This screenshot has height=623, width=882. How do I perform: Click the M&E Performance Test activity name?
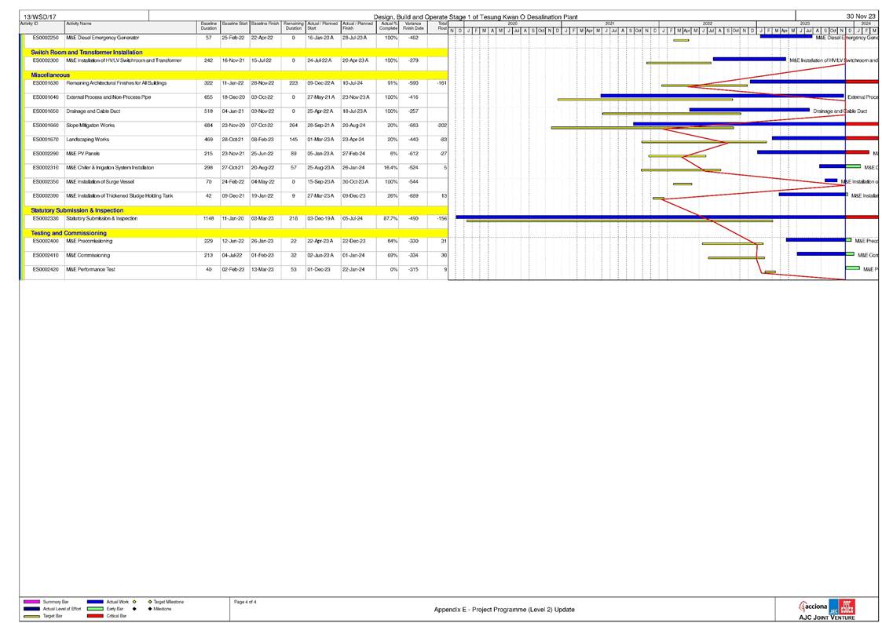90,270
